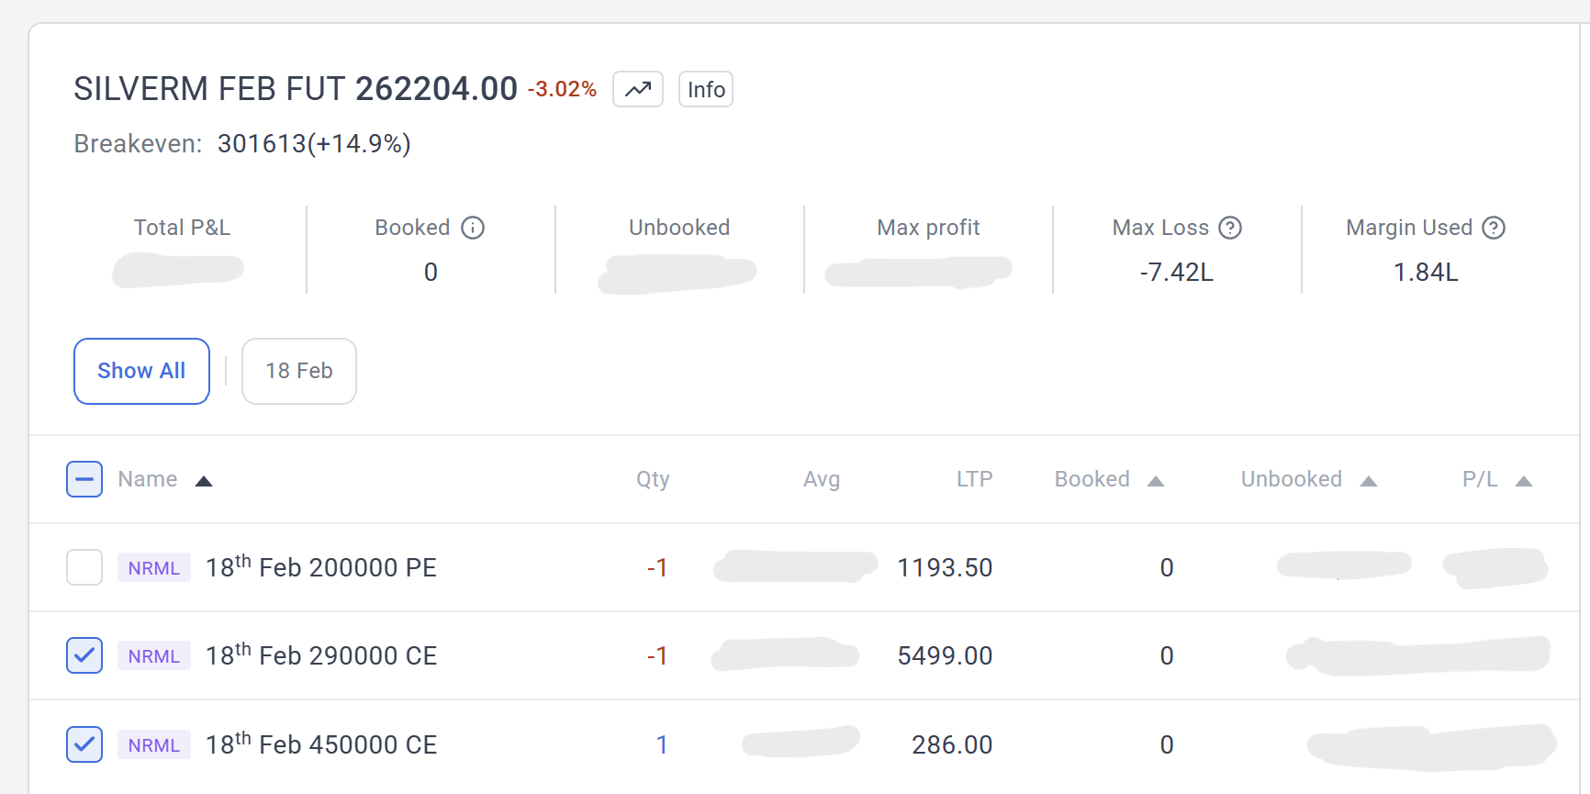Open the 18th Feb 290000 CE position

[x=320, y=655]
